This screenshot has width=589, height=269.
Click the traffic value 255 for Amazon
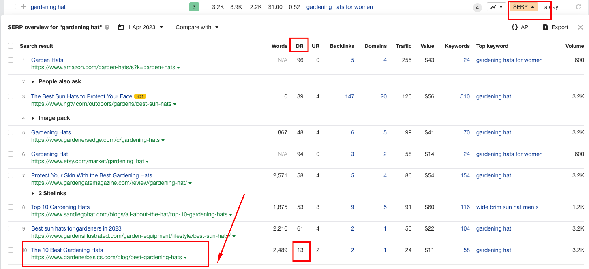[x=407, y=60]
